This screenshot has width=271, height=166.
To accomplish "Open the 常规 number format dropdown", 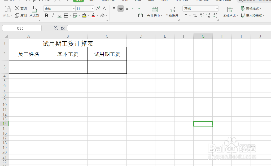I will pos(217,8).
